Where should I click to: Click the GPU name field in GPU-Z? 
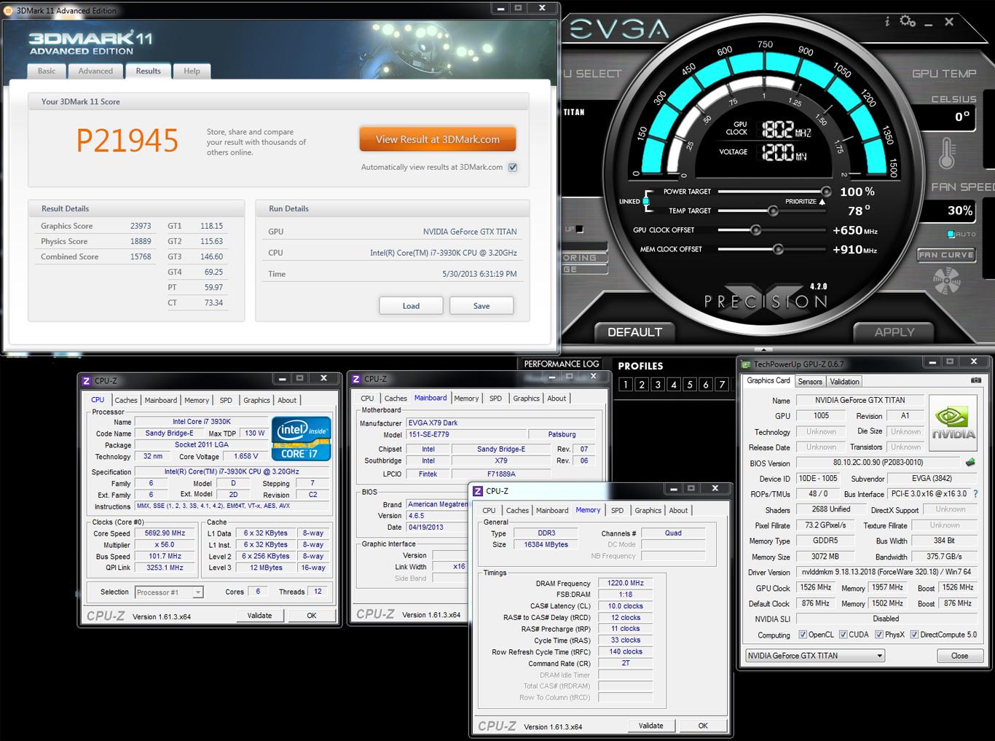pyautogui.click(x=860, y=401)
